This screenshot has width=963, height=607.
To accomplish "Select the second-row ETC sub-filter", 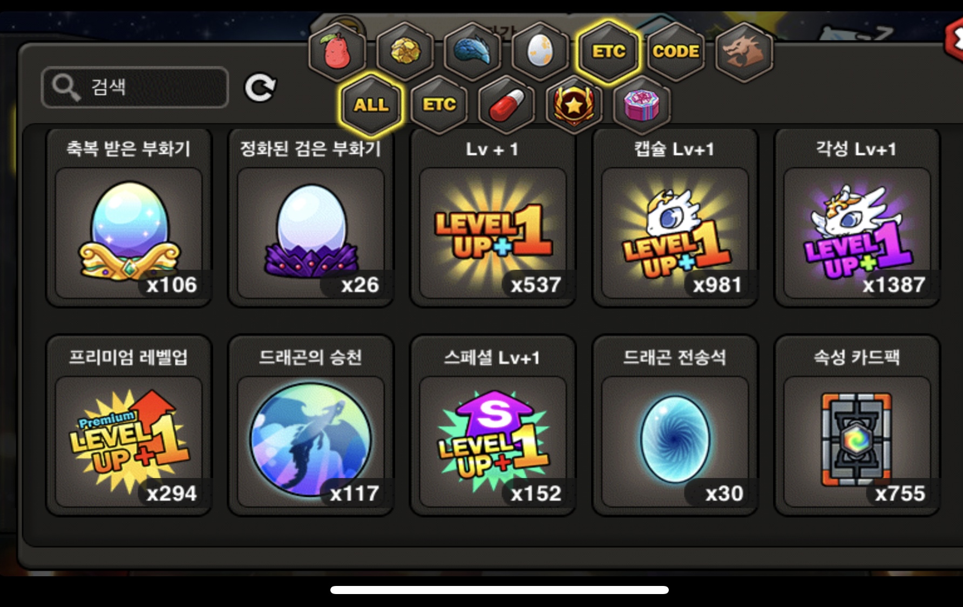I will tap(439, 104).
